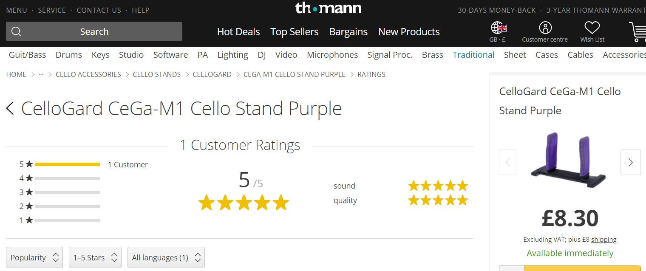Screen dimensions: 646x271
Task: Show previous product image with left arrow
Action: pyautogui.click(x=507, y=162)
